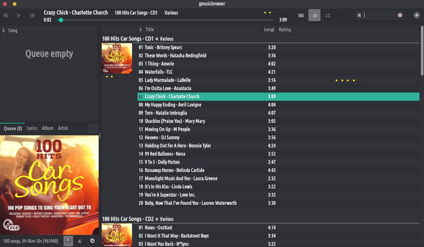Select 9 To 5 - Dolly Parton
The width and height of the screenshot is (424, 247).
tap(278, 162)
